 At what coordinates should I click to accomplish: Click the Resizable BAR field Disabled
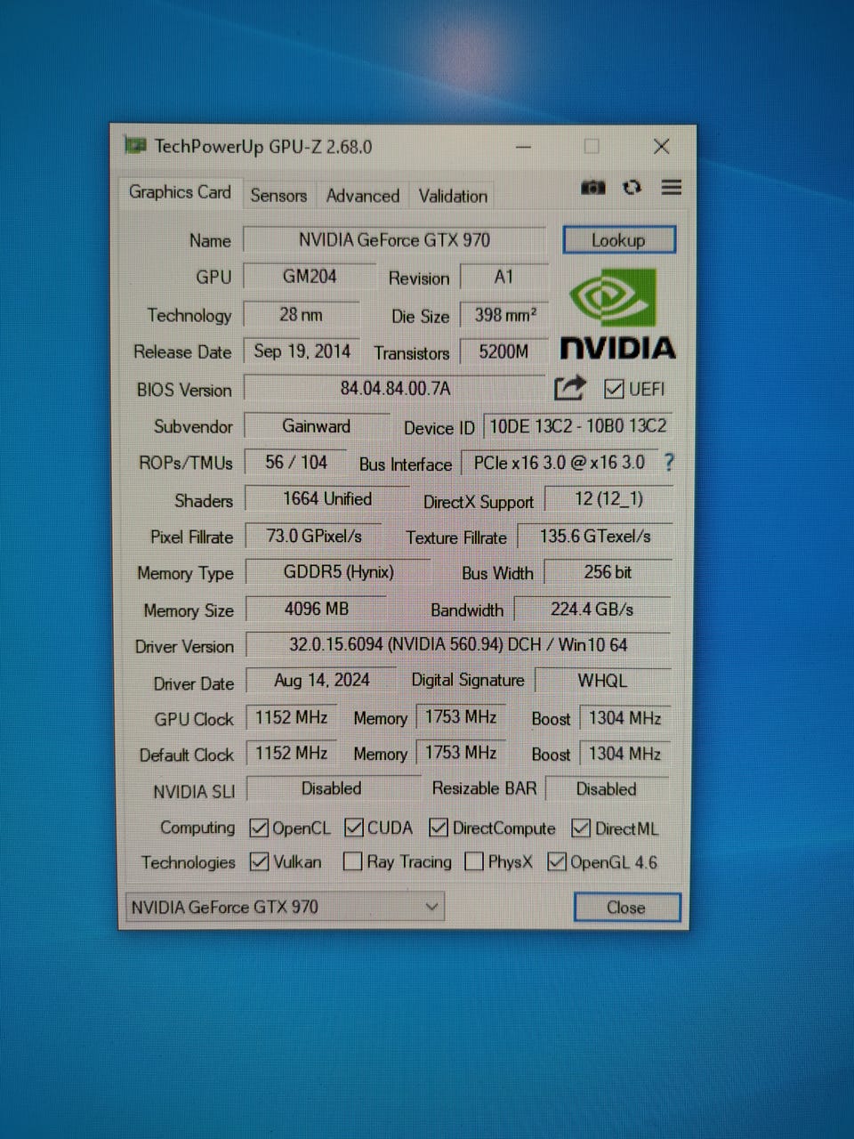pos(607,788)
